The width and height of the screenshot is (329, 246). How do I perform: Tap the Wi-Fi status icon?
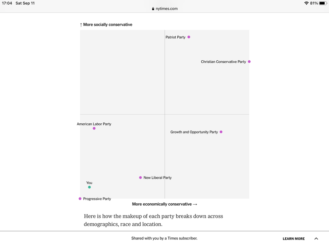coord(306,3)
